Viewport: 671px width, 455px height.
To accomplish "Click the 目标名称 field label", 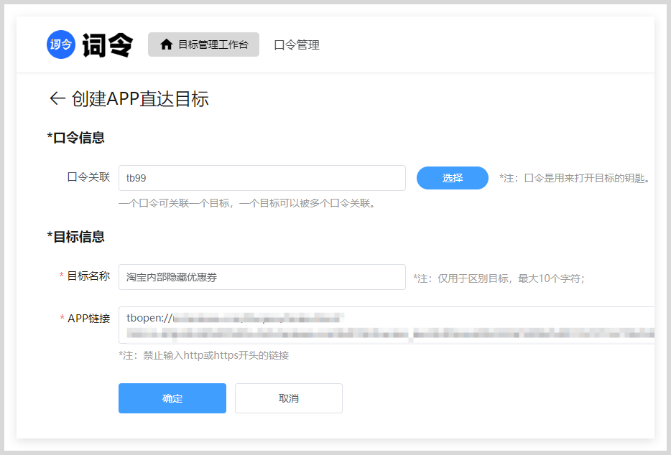I will point(88,276).
